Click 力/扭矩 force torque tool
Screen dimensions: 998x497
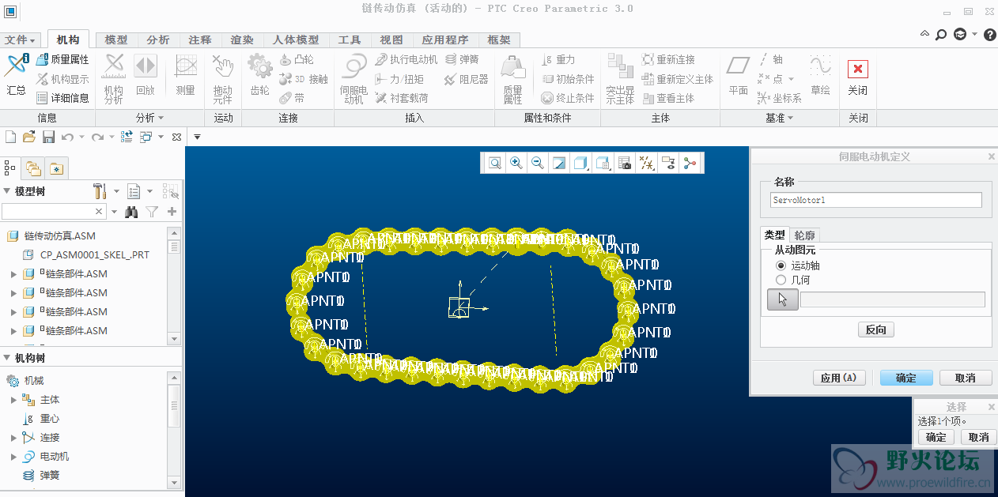399,79
